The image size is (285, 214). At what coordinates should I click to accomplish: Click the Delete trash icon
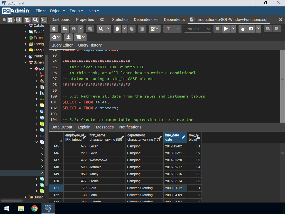pos(142,29)
